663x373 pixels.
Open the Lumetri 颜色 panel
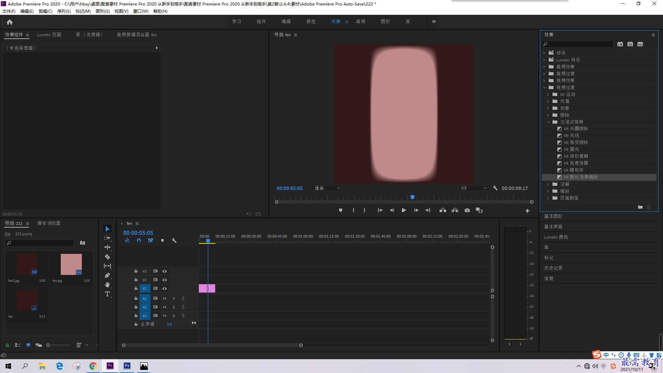[556, 237]
